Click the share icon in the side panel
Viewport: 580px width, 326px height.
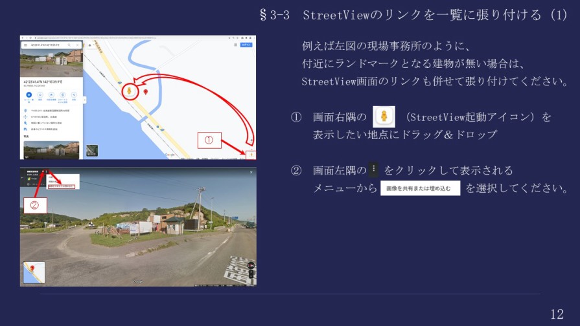click(73, 95)
